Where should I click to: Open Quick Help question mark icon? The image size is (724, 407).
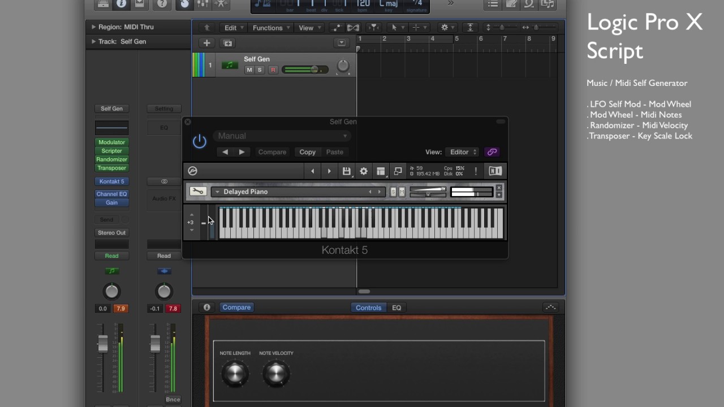162,4
